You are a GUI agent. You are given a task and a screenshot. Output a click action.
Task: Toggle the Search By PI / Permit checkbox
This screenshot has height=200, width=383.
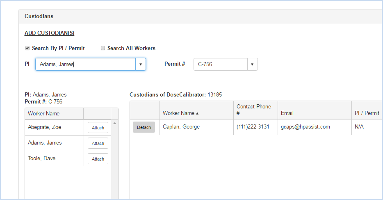click(x=27, y=48)
